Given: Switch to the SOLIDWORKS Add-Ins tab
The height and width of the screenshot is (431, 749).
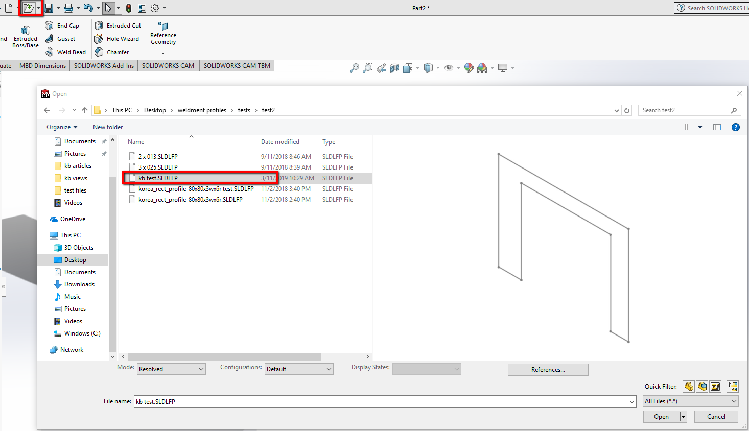Looking at the screenshot, I should [x=104, y=66].
